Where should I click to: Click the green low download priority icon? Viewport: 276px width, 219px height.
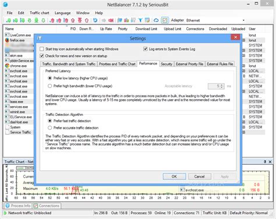tap(9, 20)
